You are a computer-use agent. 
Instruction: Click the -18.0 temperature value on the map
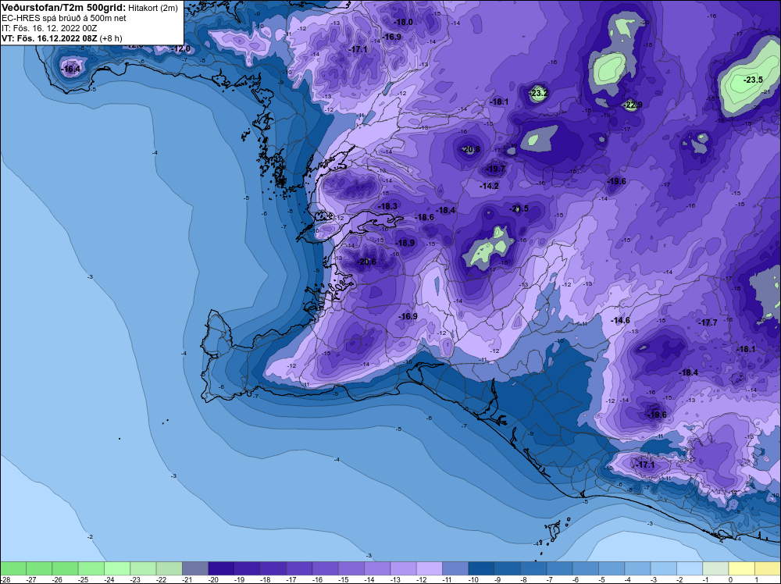pyautogui.click(x=404, y=23)
